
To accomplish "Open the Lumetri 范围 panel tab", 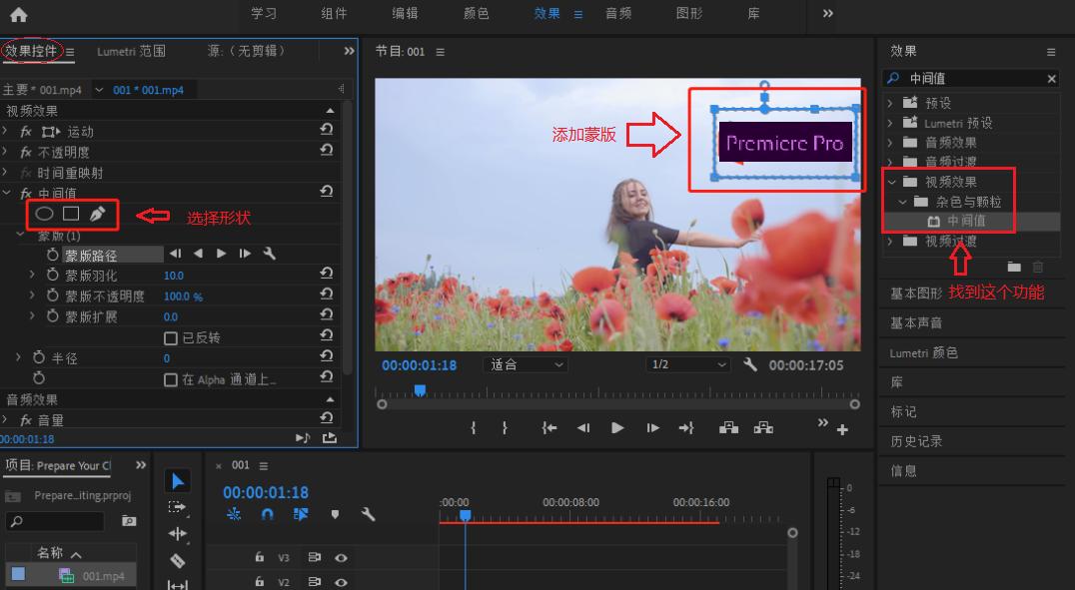I will (131, 51).
